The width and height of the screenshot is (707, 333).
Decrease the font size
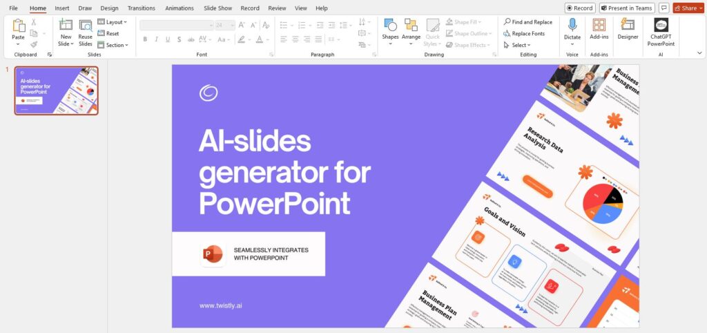253,26
